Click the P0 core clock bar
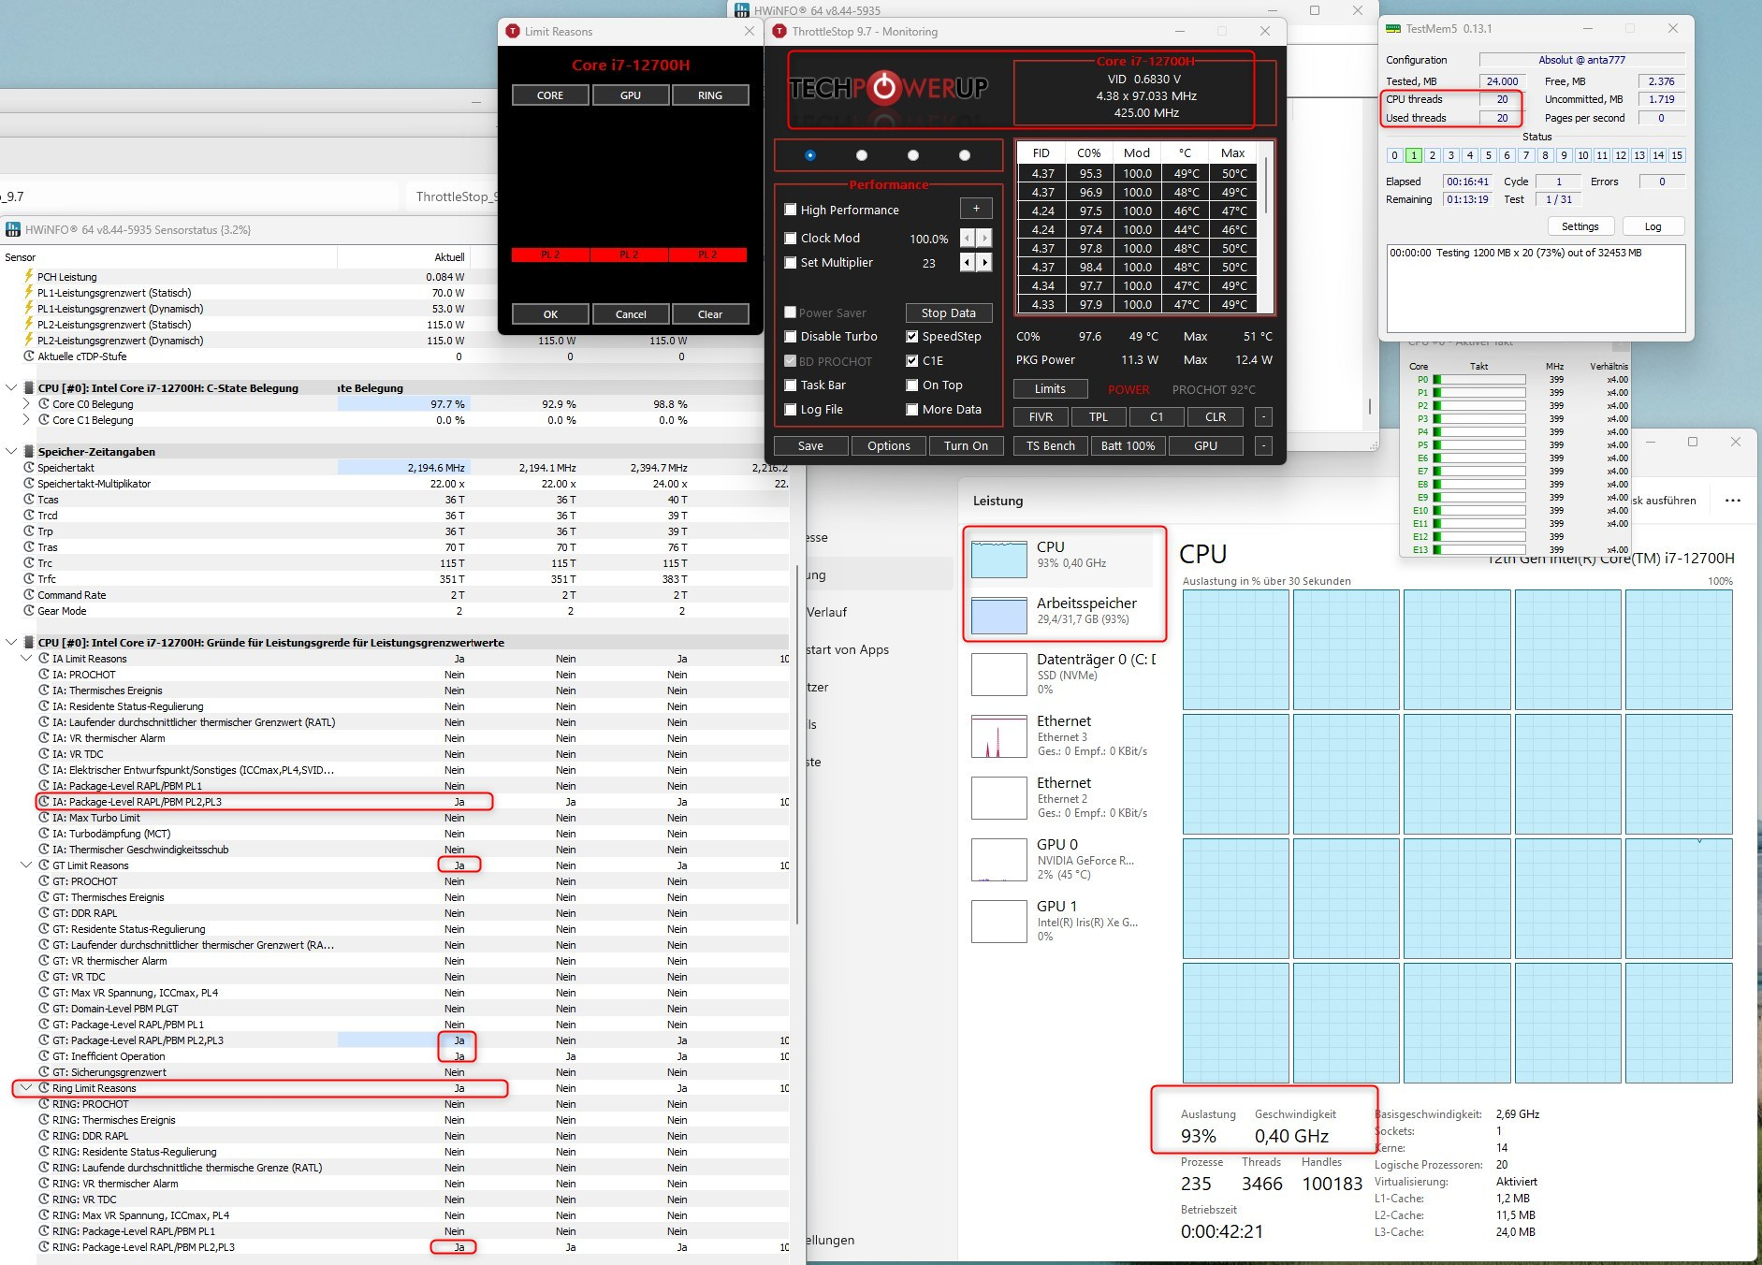The width and height of the screenshot is (1762, 1265). click(1478, 379)
